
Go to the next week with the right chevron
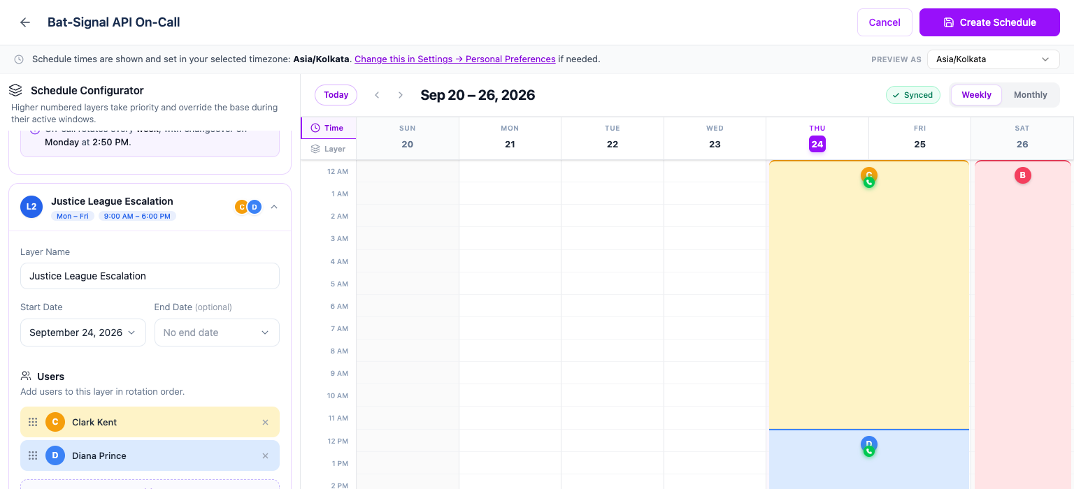point(401,95)
